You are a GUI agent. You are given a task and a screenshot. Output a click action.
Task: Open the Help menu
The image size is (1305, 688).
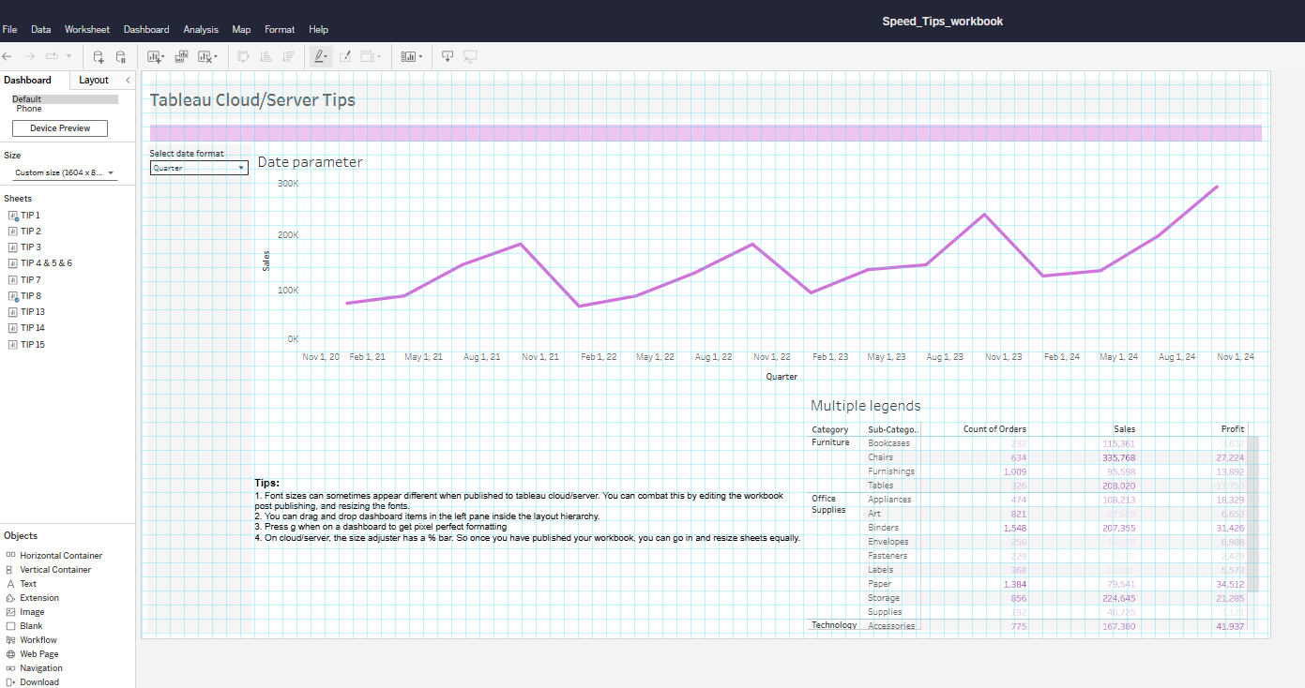[318, 30]
